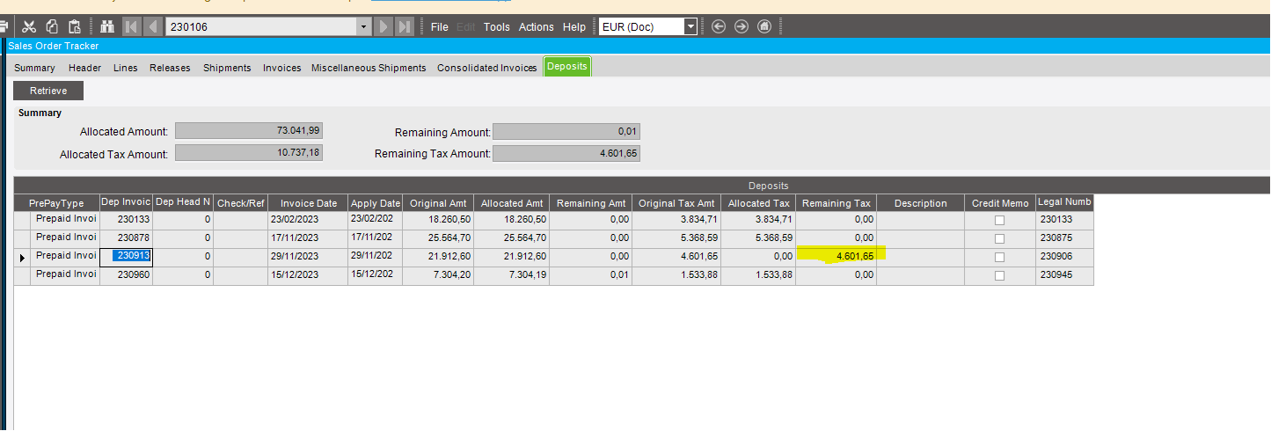Viewport: 1271px width, 431px height.
Task: Open the Actions menu
Action: coord(536,26)
